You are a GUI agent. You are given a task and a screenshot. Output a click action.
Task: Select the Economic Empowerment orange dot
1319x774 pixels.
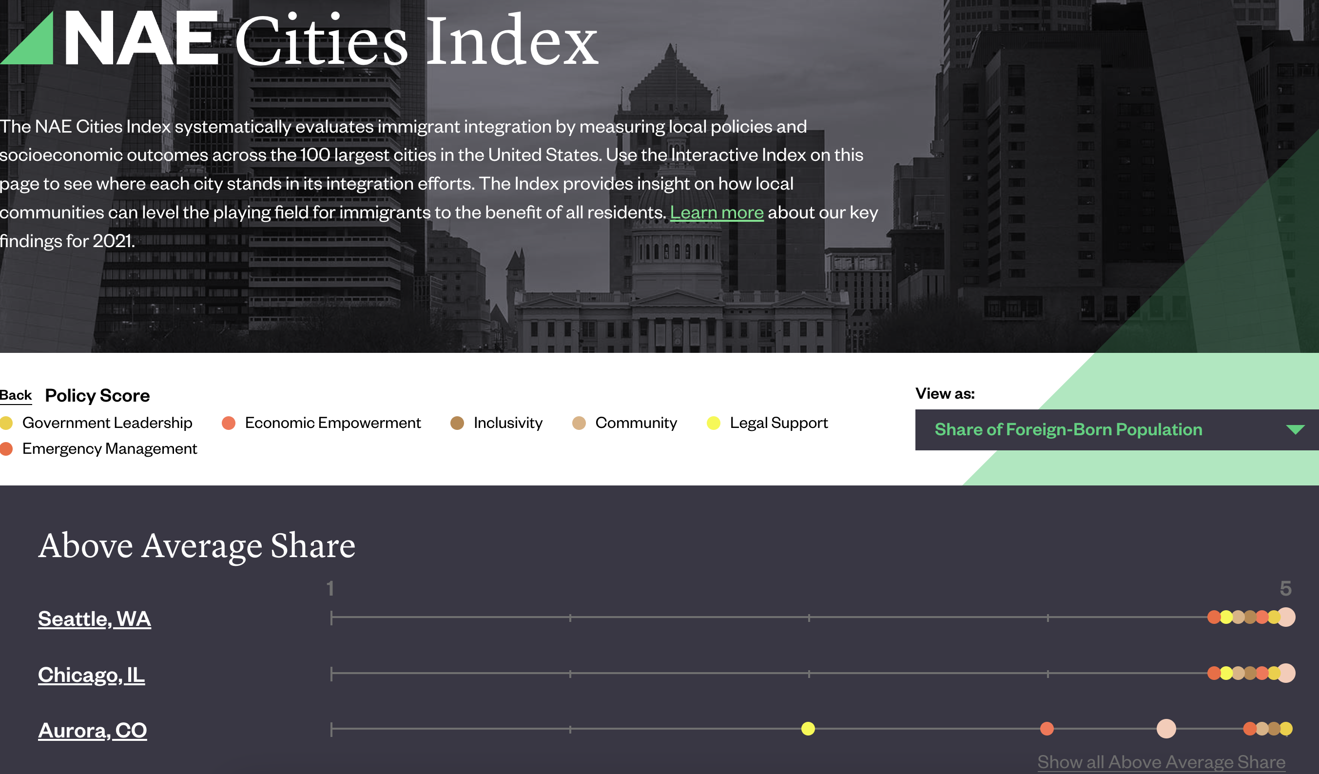[x=229, y=423]
